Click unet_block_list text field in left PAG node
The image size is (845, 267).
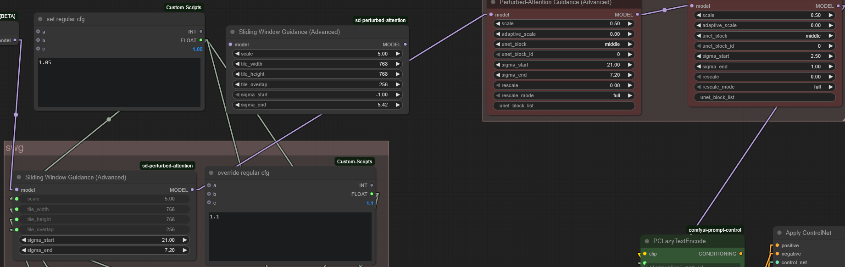(x=564, y=106)
